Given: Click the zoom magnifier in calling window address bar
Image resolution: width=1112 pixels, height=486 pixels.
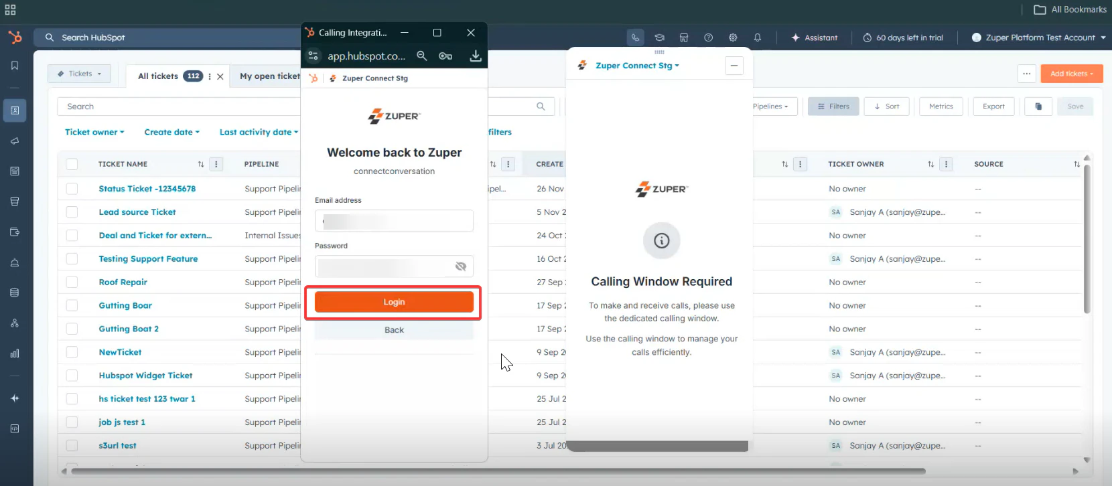Looking at the screenshot, I should 422,56.
